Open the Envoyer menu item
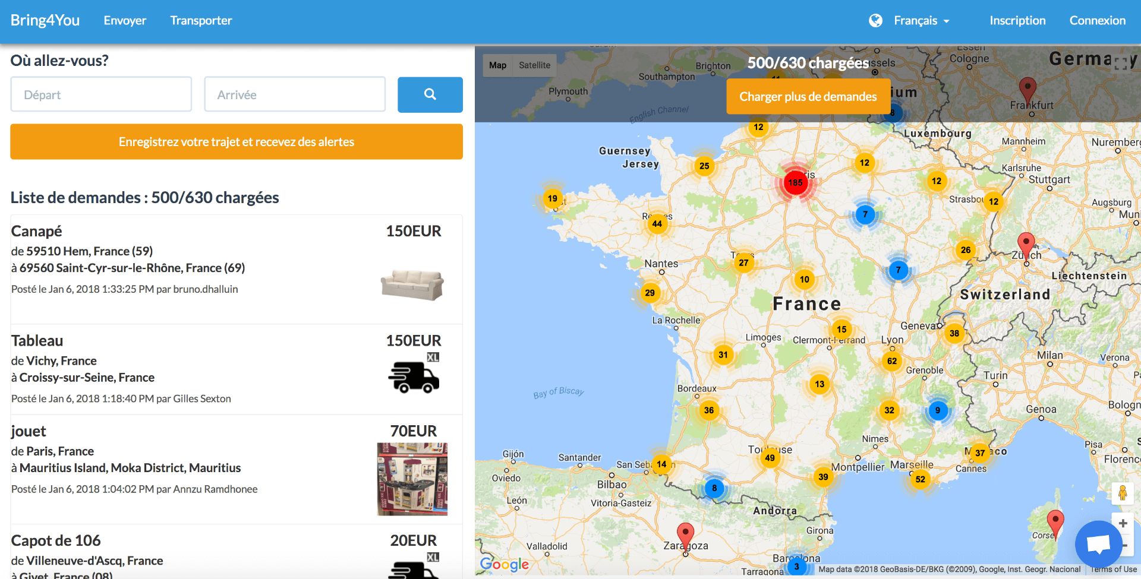The image size is (1141, 579). coord(125,21)
